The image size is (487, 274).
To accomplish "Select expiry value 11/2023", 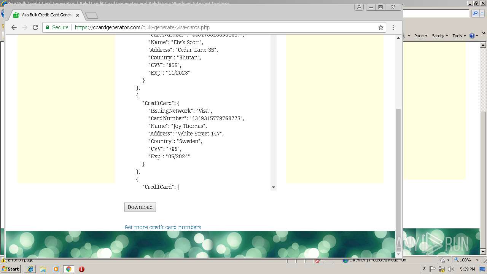I will 178,73.
